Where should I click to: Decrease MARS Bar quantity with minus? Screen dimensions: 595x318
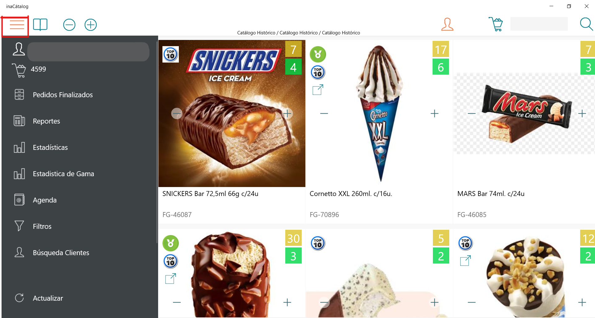pos(472,114)
